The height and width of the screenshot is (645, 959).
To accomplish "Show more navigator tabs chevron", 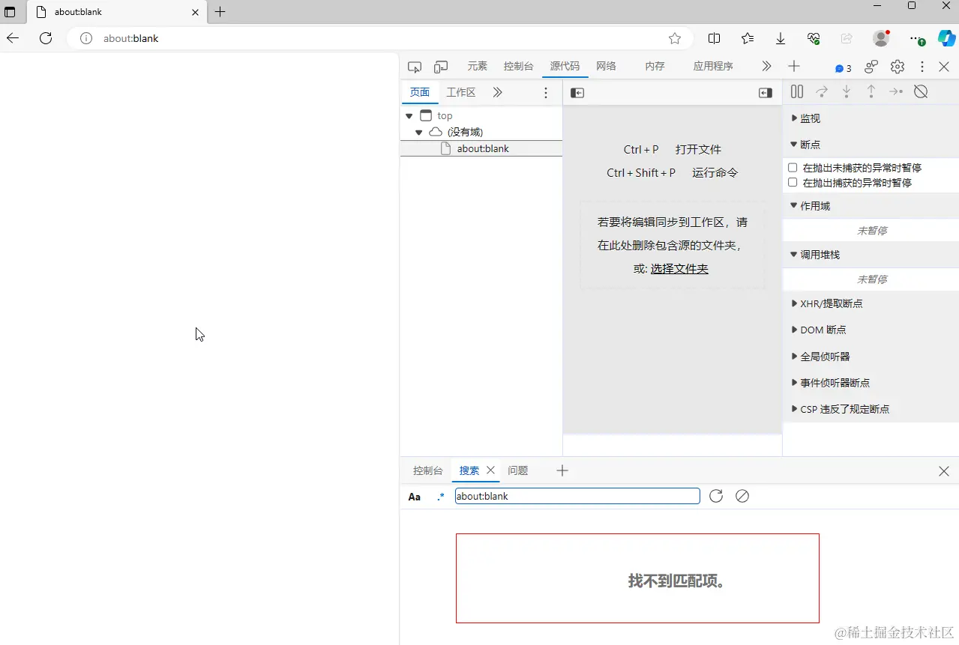I will coord(498,92).
